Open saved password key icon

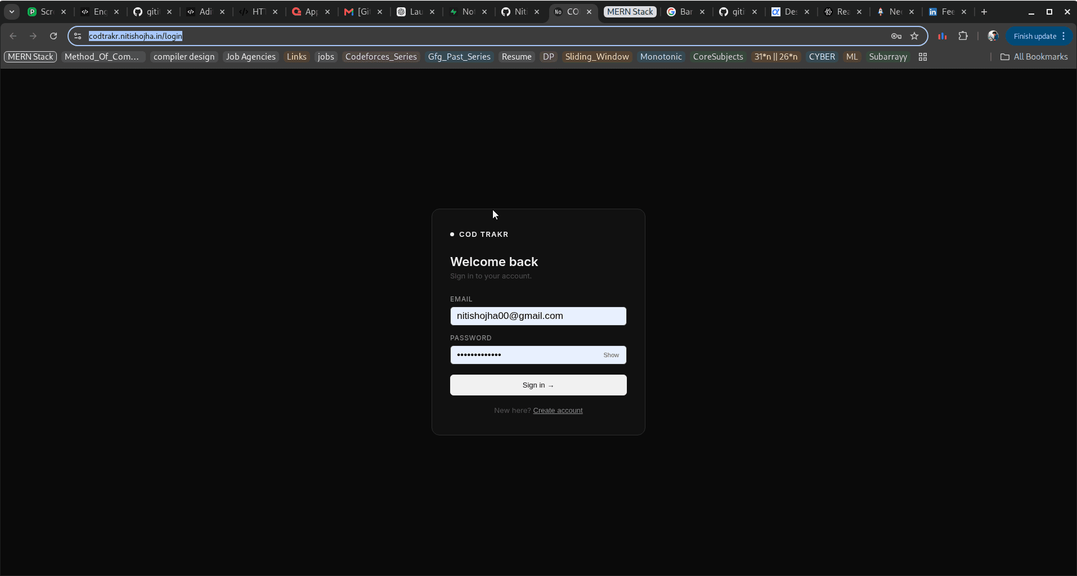[x=896, y=36]
